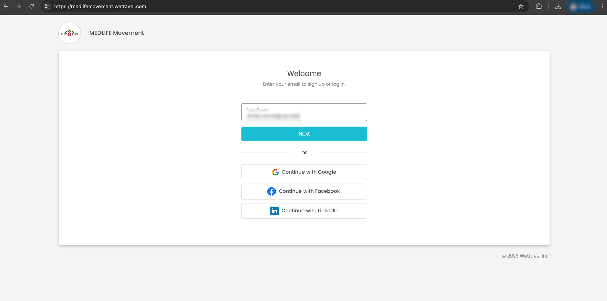The image size is (607, 301).
Task: Click the browser forward arrow
Action: (19, 6)
